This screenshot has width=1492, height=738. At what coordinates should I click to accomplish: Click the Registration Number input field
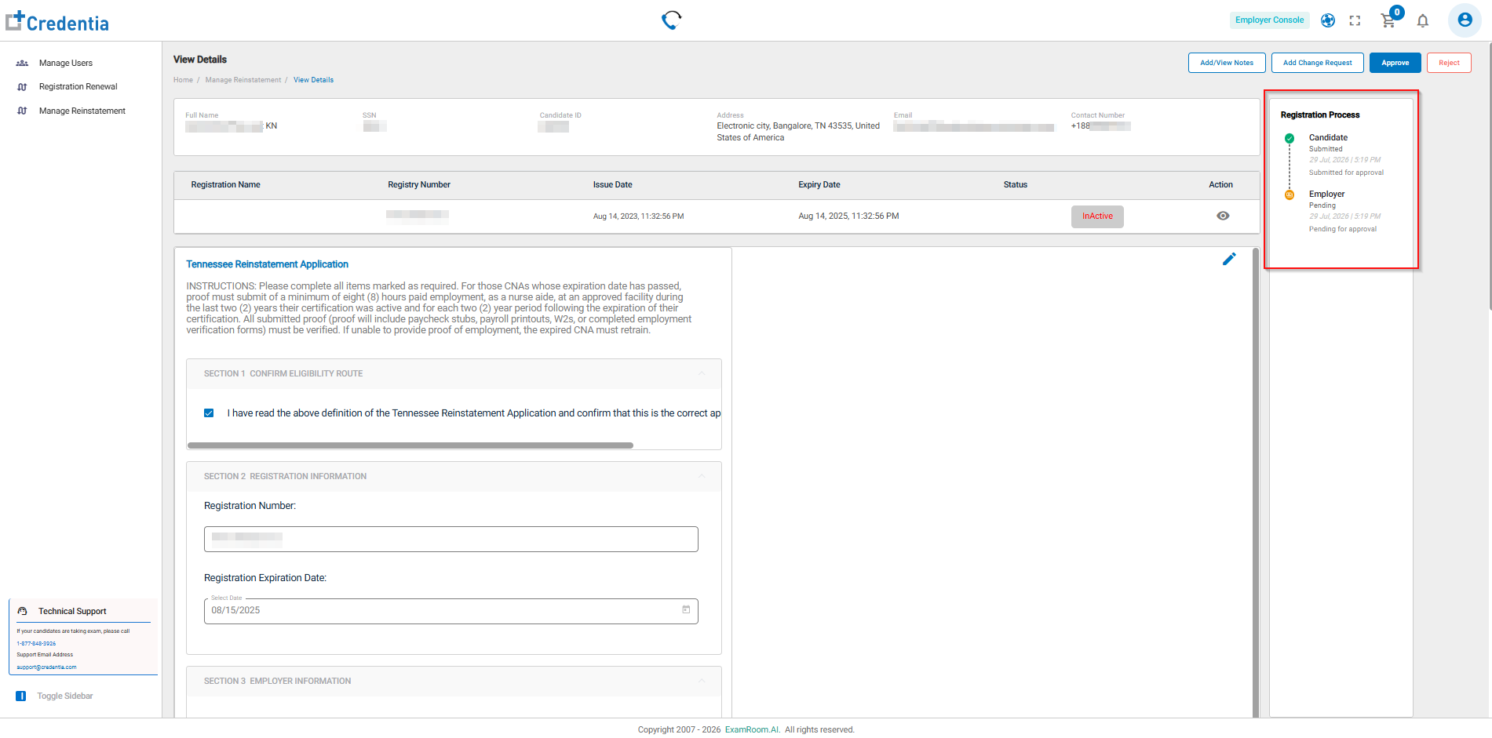451,539
